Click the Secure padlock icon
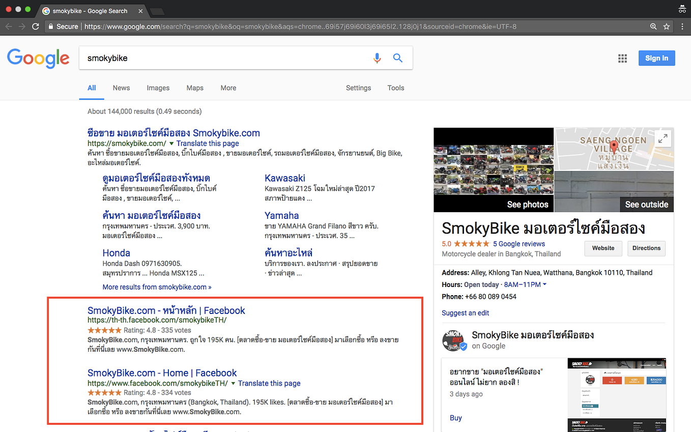This screenshot has height=432, width=691. pos(50,26)
